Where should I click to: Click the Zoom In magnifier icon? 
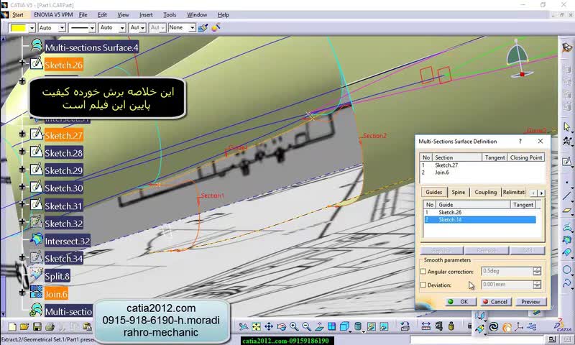point(294,326)
